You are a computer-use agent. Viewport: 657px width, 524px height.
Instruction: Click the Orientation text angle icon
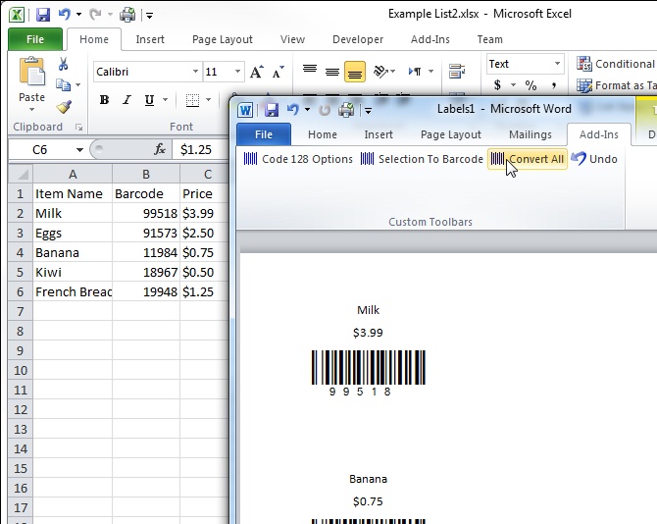[x=380, y=72]
